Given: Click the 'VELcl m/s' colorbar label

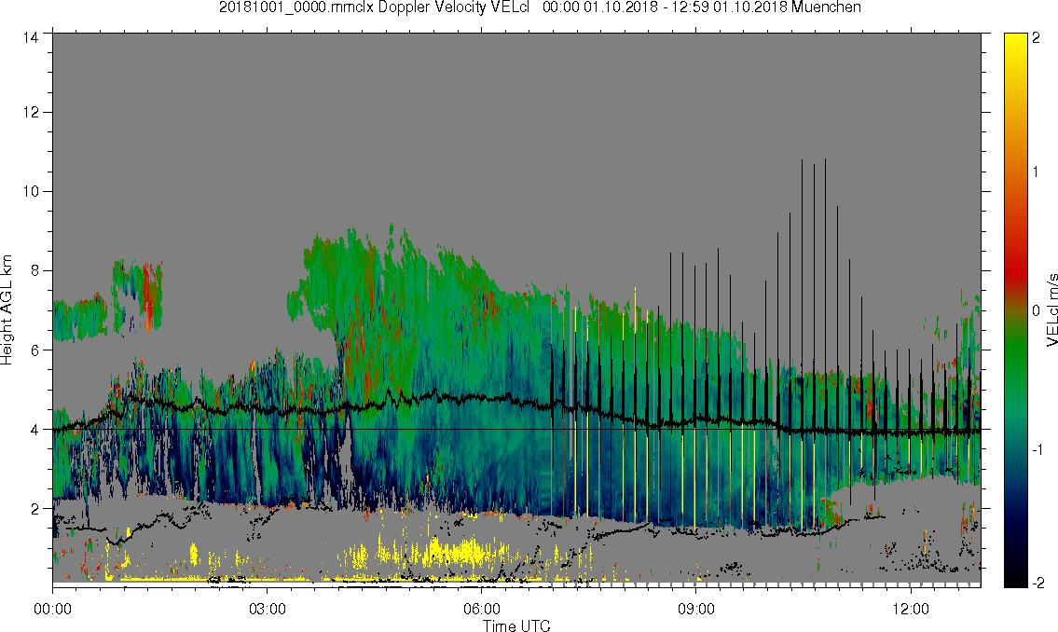Looking at the screenshot, I should click(x=1051, y=310).
